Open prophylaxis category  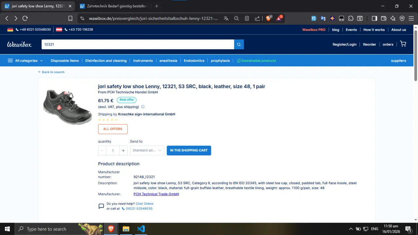(x=220, y=61)
